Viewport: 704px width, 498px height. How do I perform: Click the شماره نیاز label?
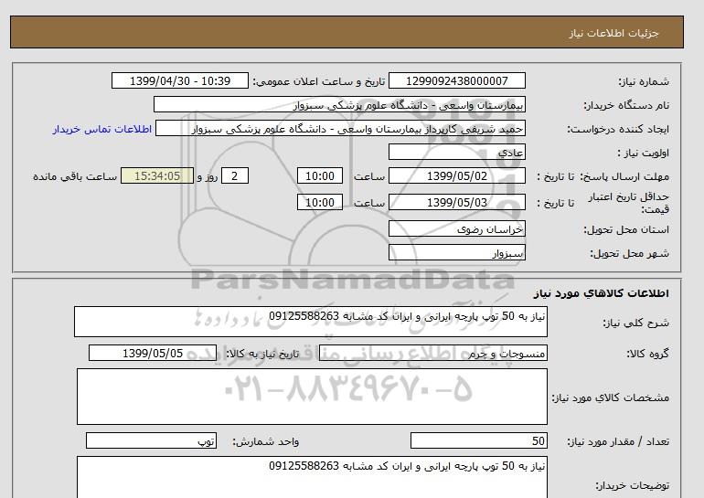coord(644,81)
